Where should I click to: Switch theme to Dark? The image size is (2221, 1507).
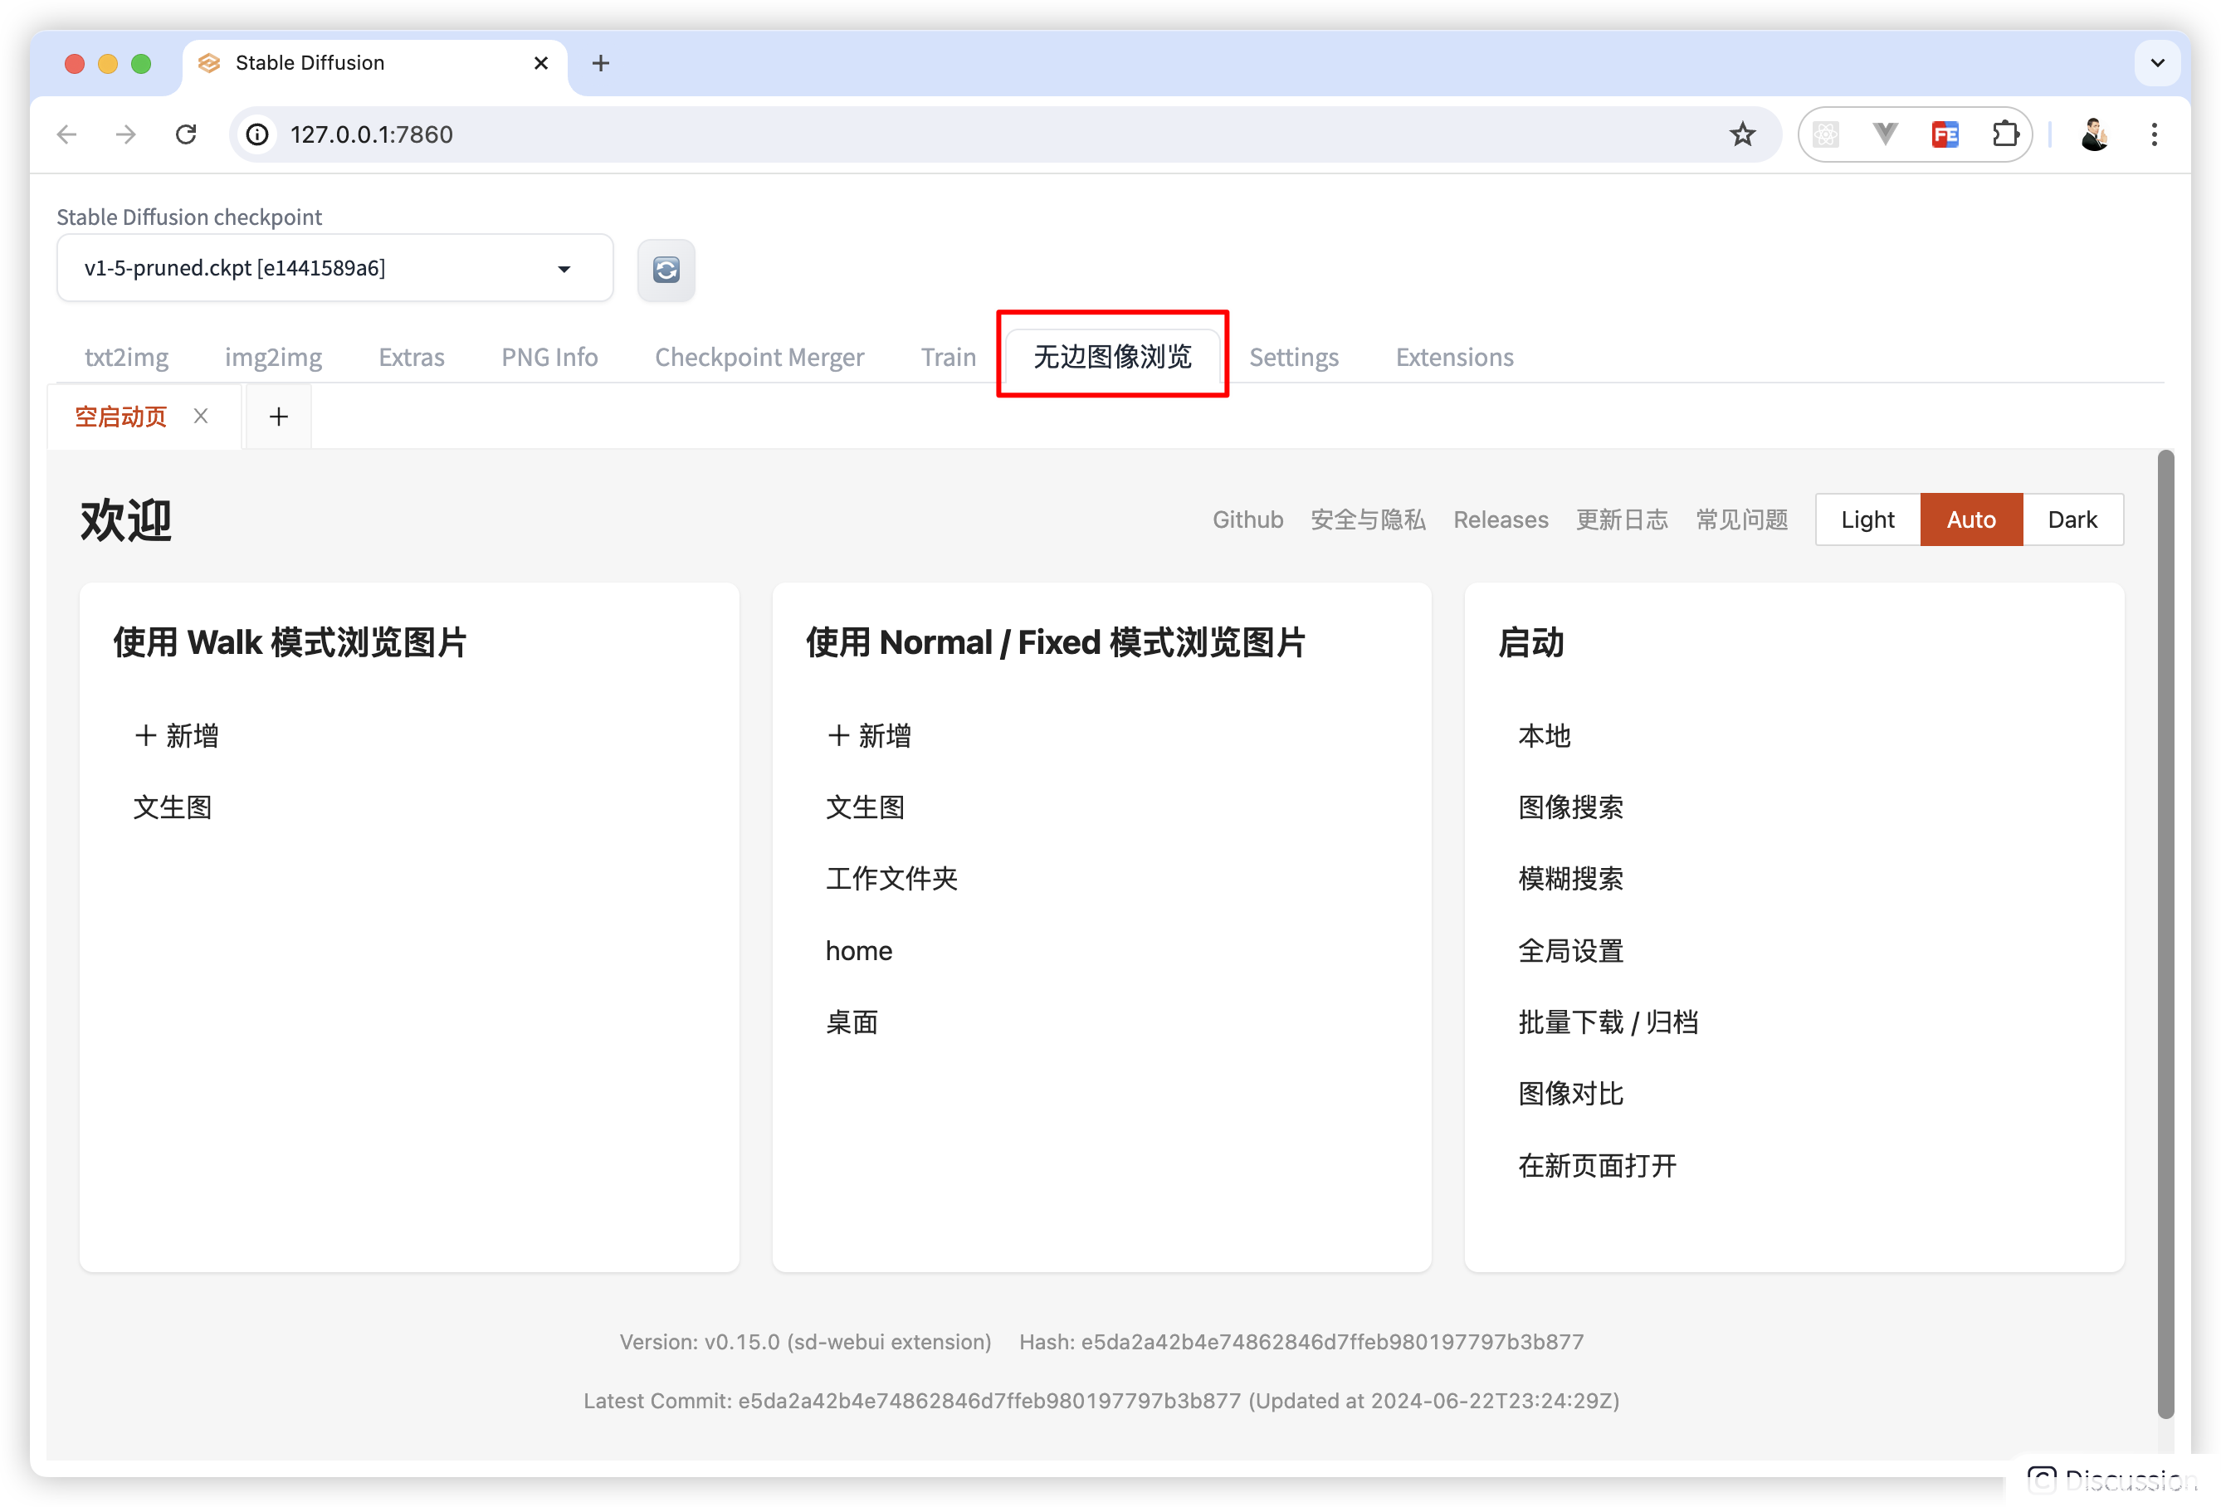(x=2072, y=519)
